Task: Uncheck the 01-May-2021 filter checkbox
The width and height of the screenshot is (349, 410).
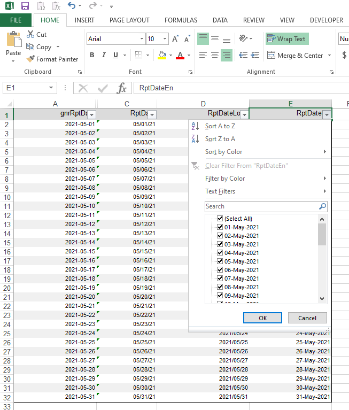Action: point(220,227)
